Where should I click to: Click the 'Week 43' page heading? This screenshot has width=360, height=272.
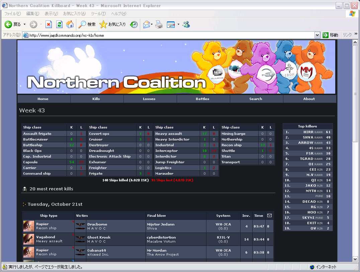(32, 110)
